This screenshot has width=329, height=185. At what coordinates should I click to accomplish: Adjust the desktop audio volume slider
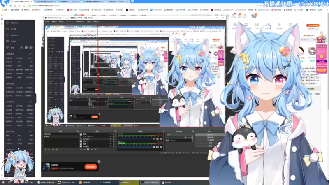[137, 139]
